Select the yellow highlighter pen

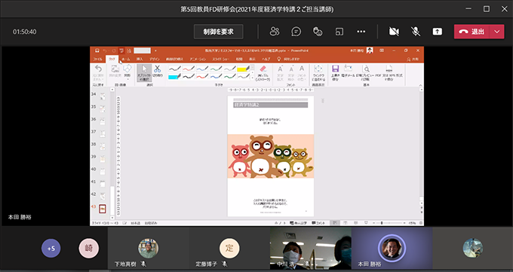pyautogui.click(x=244, y=69)
